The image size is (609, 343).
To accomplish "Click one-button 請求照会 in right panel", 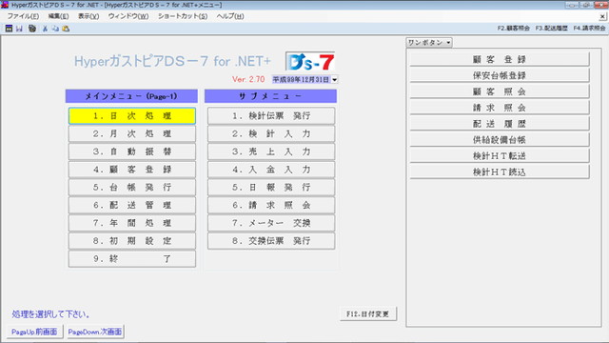I will click(500, 108).
